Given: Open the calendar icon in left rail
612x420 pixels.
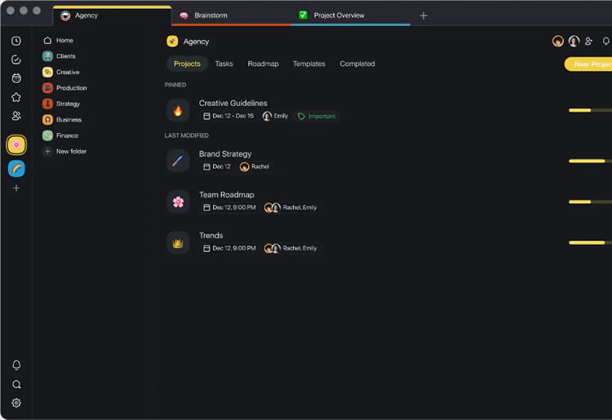Looking at the screenshot, I should (x=16, y=78).
